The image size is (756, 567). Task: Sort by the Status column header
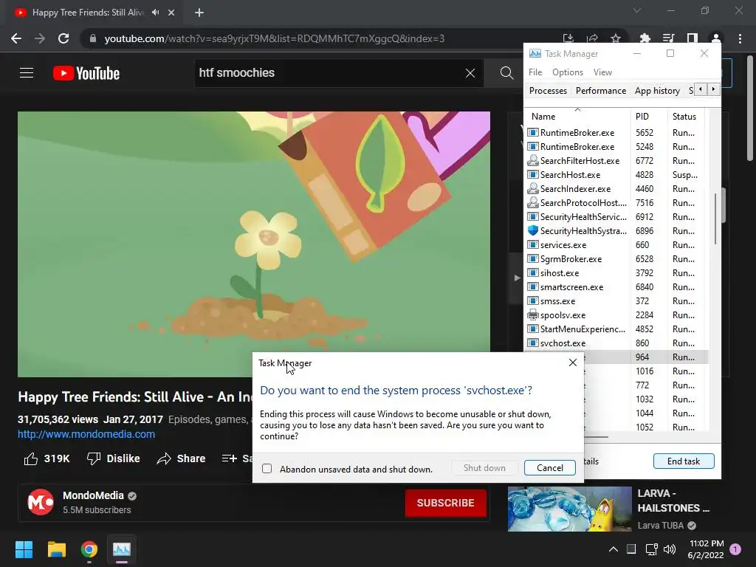pos(684,116)
